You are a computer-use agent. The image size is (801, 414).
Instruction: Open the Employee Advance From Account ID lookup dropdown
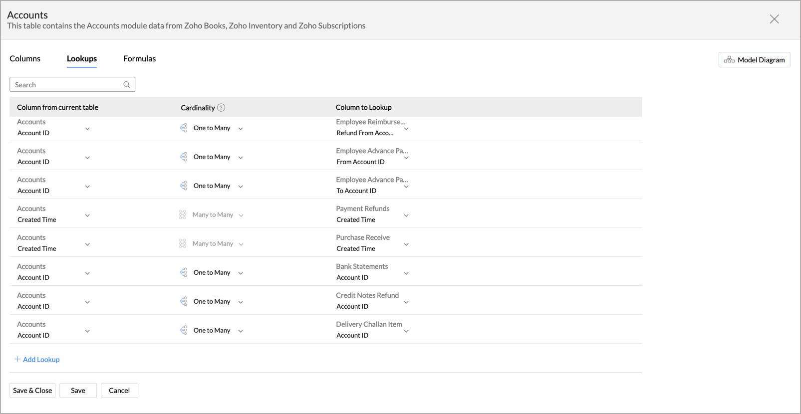[406, 158]
